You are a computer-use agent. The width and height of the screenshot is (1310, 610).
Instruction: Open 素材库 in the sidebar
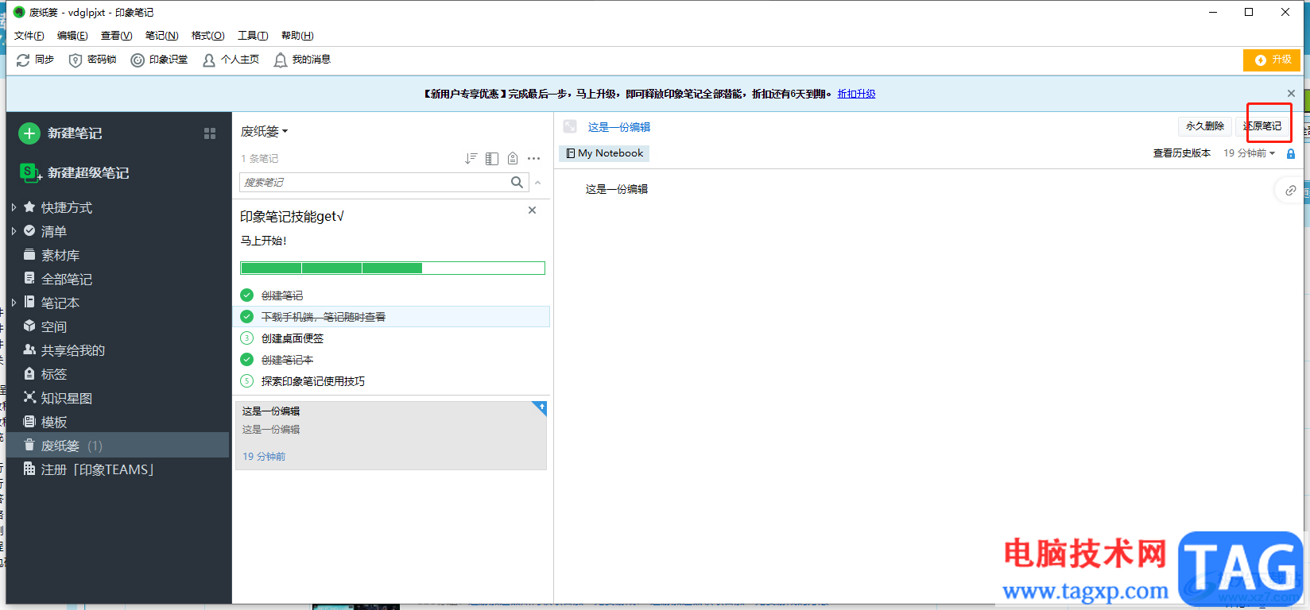[x=60, y=255]
